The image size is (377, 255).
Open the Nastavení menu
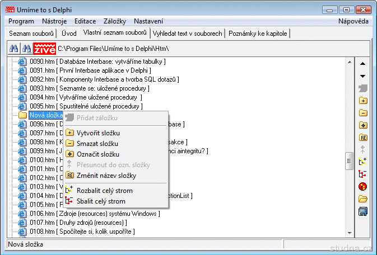148,21
